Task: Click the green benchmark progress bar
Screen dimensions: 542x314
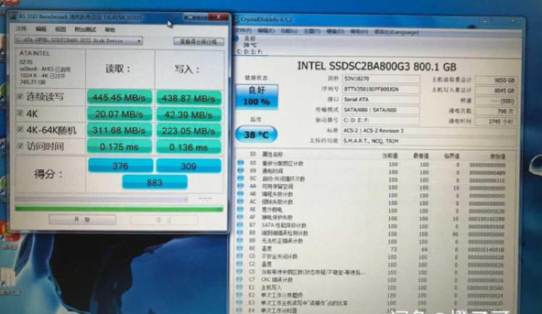Action: coord(119,209)
